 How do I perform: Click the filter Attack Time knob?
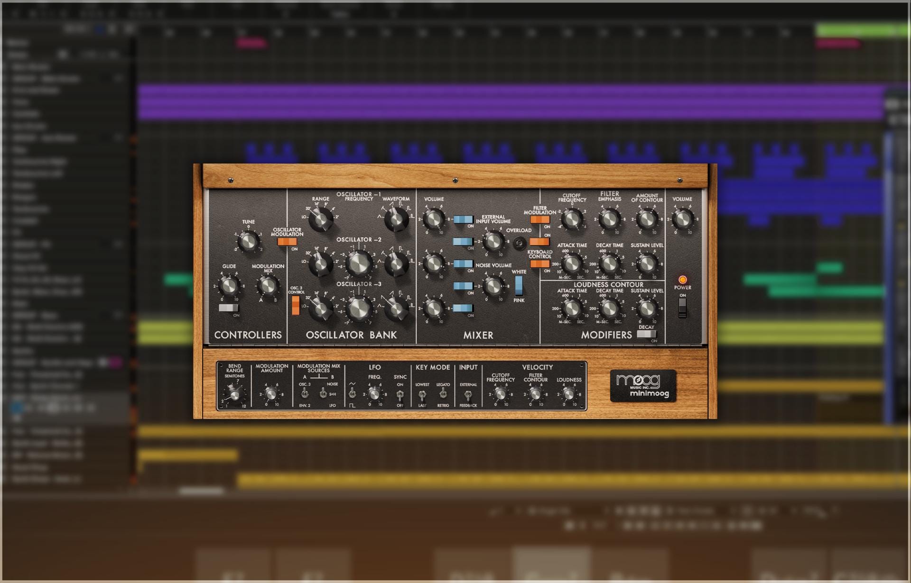click(572, 264)
